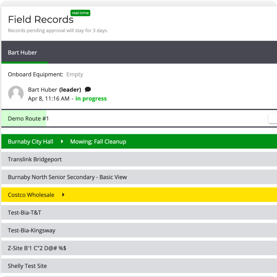
Task: Select Burnaby North Senior Secondary - Basic View
Action: point(139,177)
